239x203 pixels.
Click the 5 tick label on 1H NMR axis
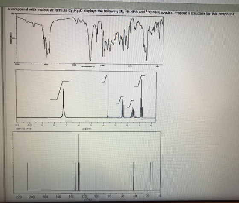(91, 125)
